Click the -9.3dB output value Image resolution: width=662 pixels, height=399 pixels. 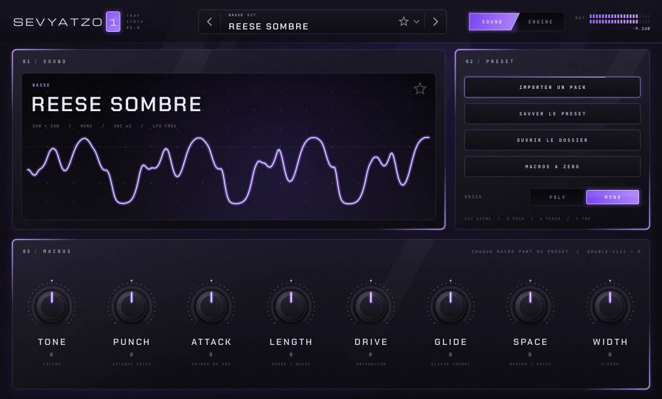pyautogui.click(x=642, y=29)
